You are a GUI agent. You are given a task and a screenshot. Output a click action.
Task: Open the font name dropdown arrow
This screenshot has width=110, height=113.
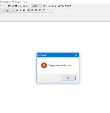pyautogui.click(x=5, y=10)
